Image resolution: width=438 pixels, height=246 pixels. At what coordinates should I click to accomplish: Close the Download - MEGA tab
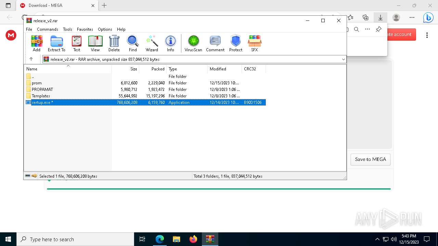[93, 5]
